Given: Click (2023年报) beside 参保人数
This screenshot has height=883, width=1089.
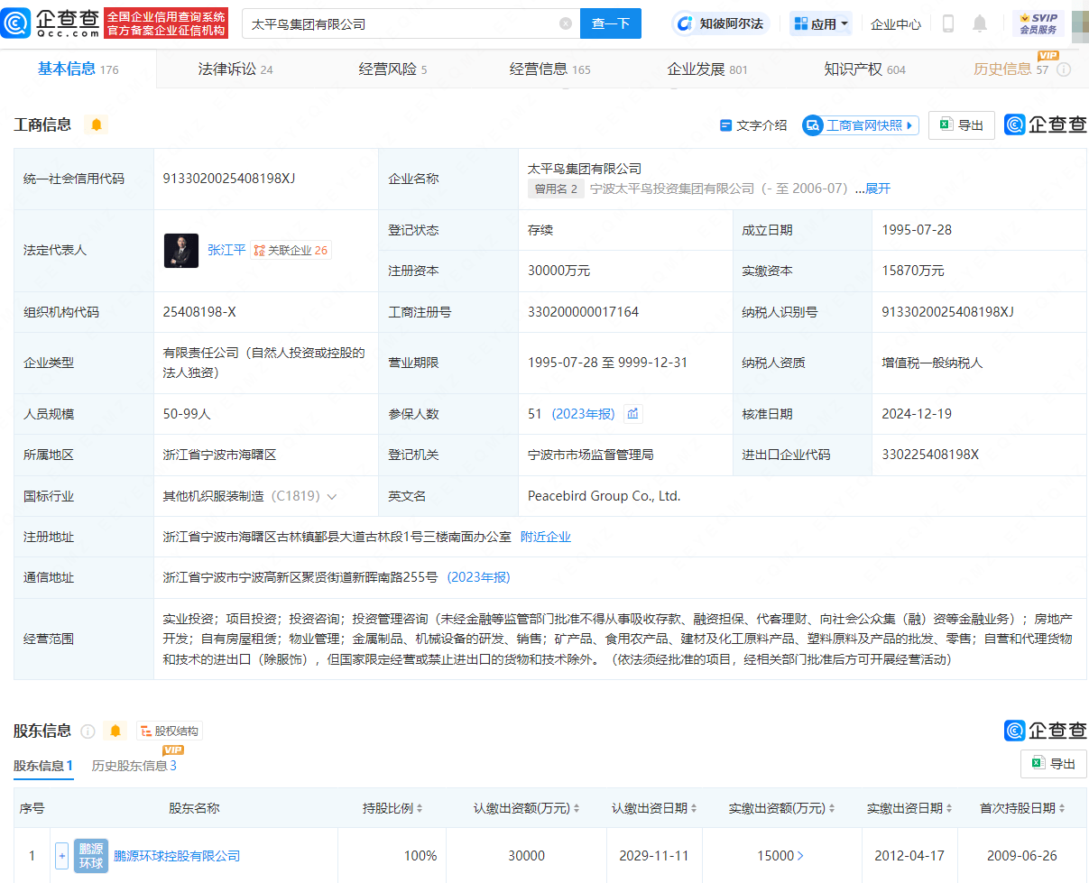Looking at the screenshot, I should click(x=583, y=414).
